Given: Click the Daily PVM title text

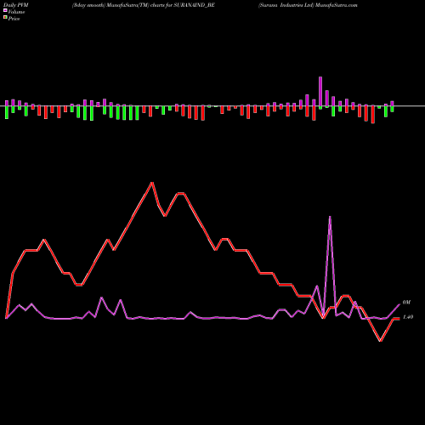Looking at the screenshot, I should 16,5.
